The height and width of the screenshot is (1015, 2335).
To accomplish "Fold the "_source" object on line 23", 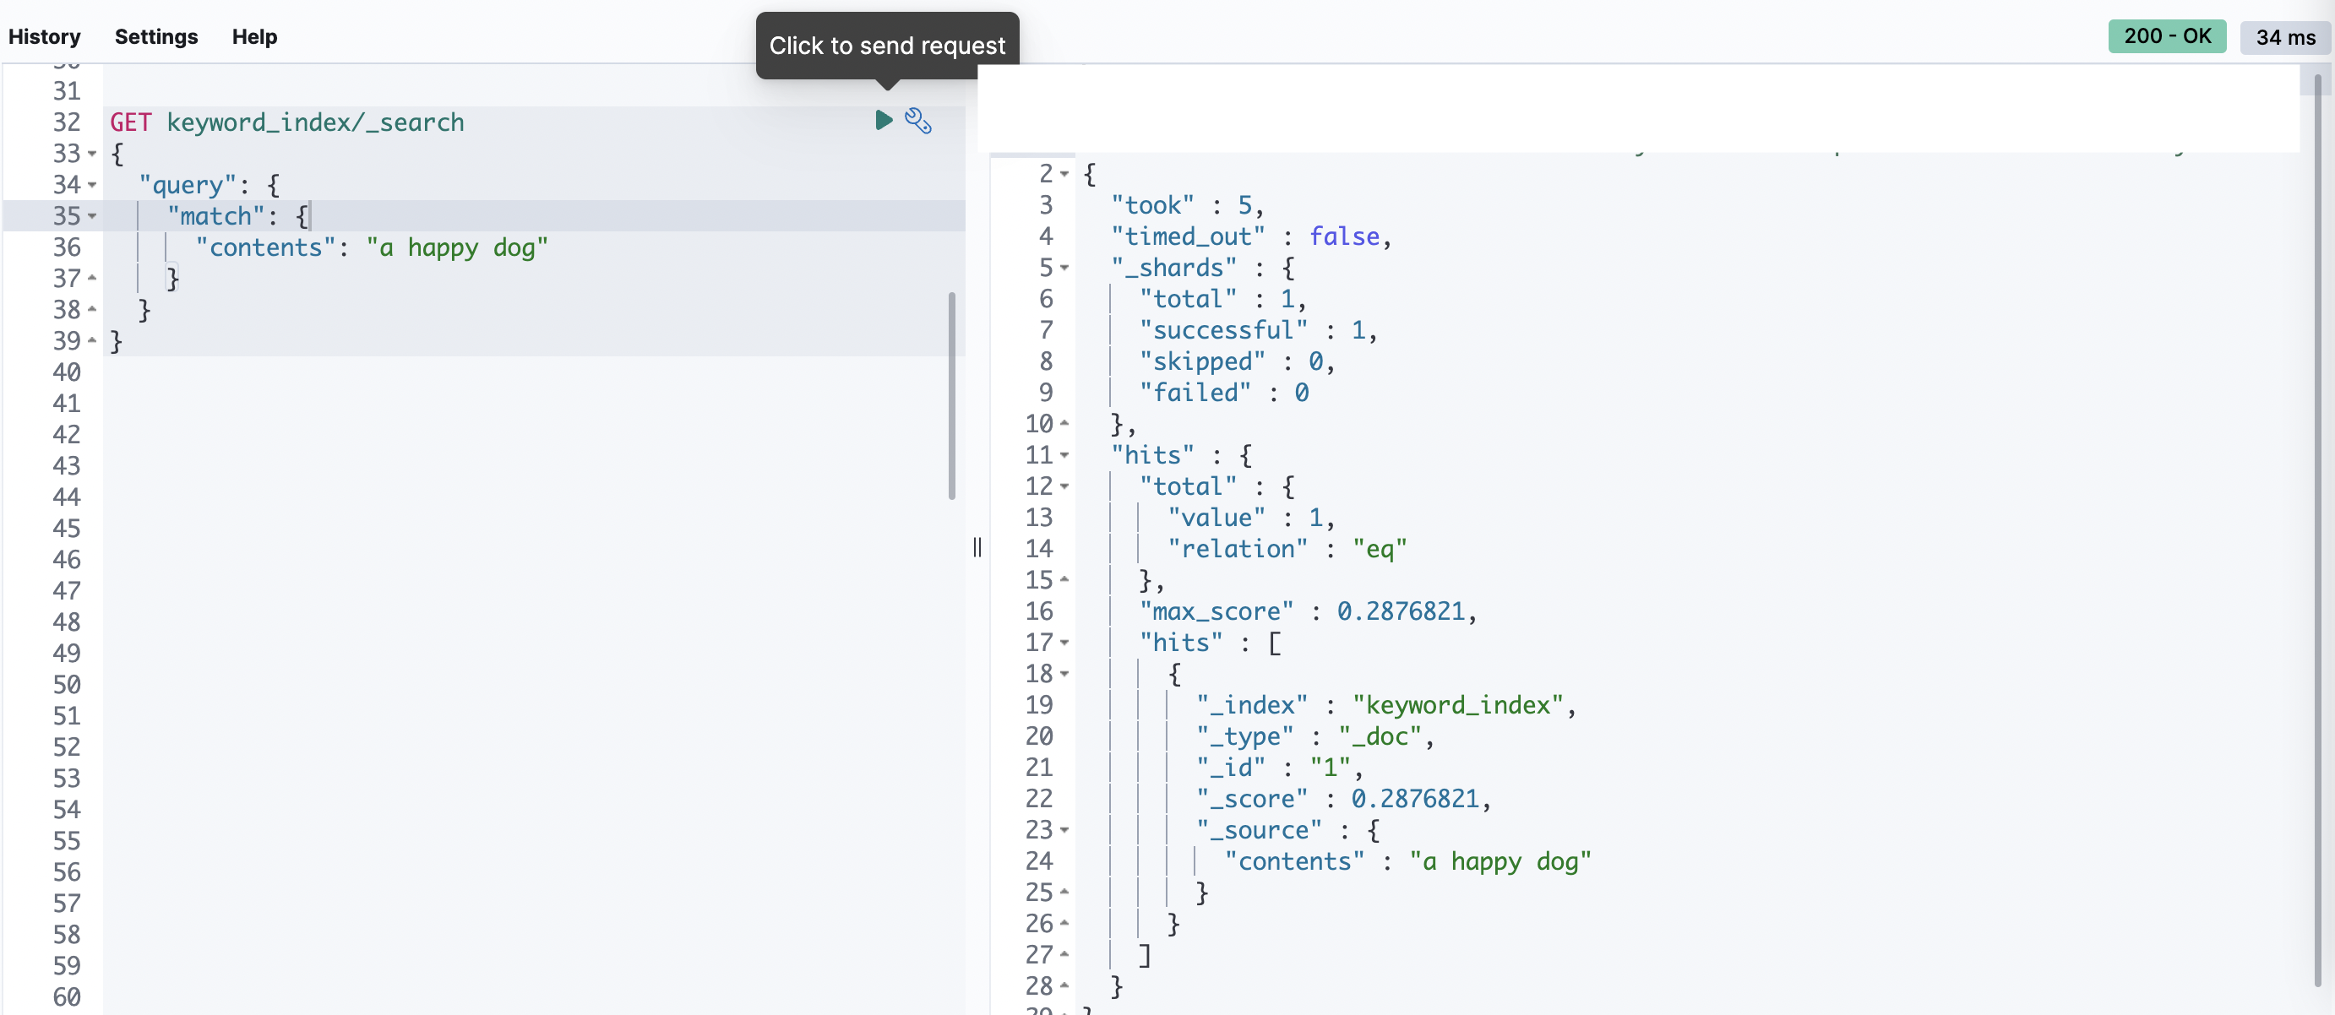I will point(1064,830).
